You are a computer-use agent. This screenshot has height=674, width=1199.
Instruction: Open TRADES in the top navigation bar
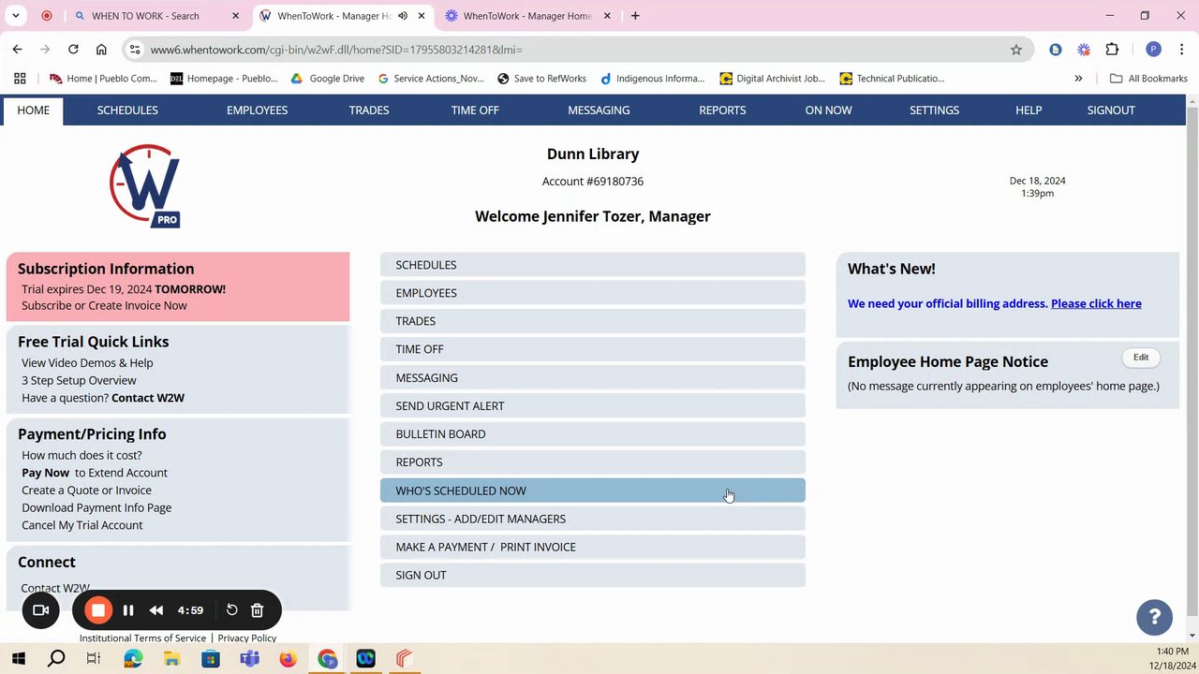click(369, 110)
